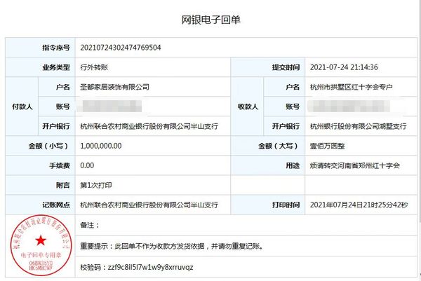Click the blurred payer account number
The width and height of the screenshot is (421, 281).
pyautogui.click(x=112, y=107)
